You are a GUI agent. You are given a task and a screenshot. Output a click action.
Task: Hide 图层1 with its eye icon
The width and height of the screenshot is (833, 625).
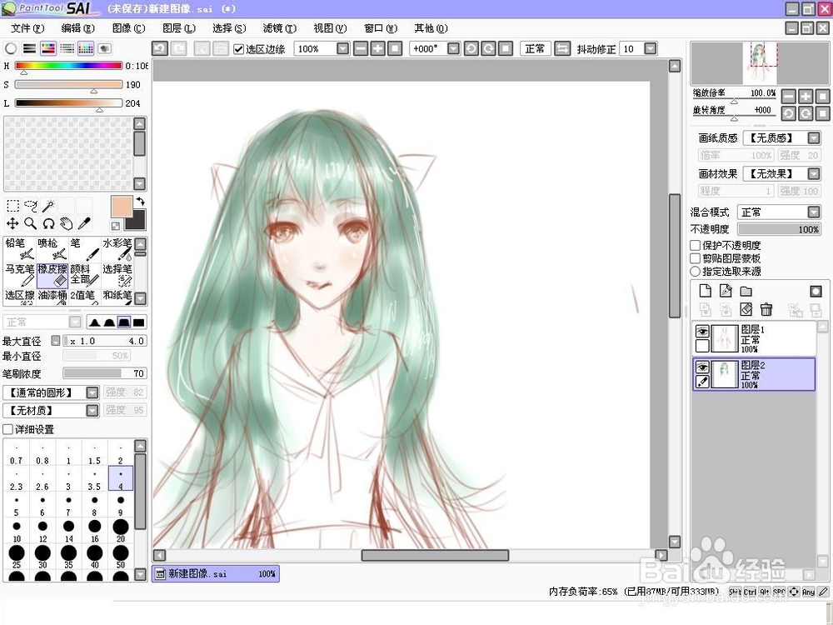point(702,331)
